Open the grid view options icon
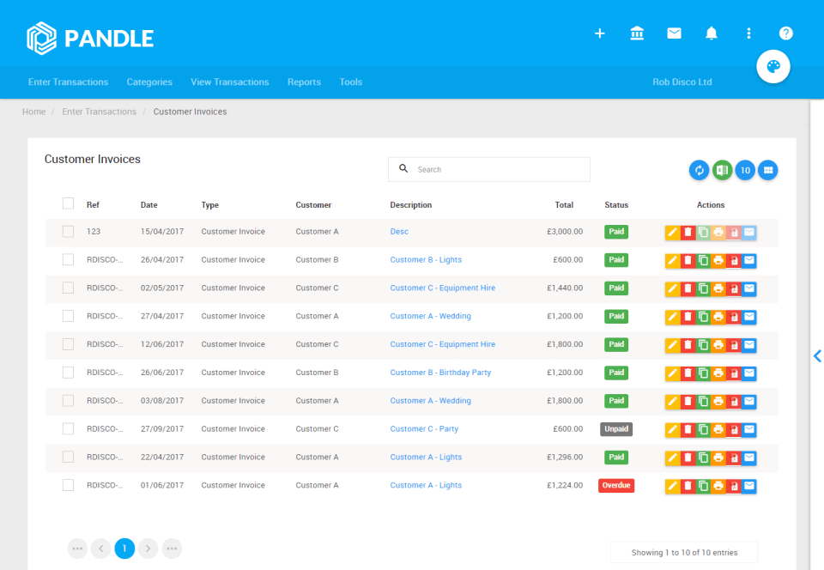The height and width of the screenshot is (570, 824). click(x=767, y=169)
